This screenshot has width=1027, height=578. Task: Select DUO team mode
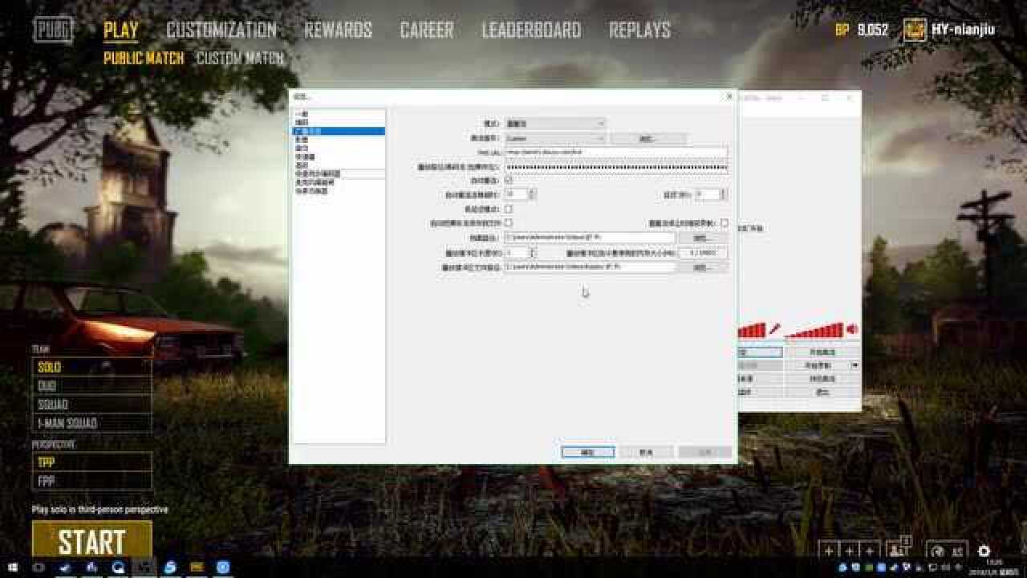91,385
